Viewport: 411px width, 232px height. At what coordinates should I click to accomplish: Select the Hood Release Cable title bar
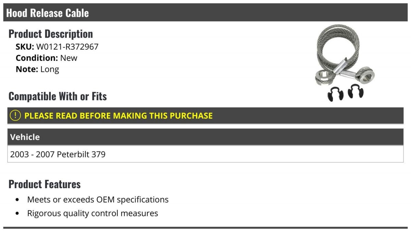(x=206, y=13)
